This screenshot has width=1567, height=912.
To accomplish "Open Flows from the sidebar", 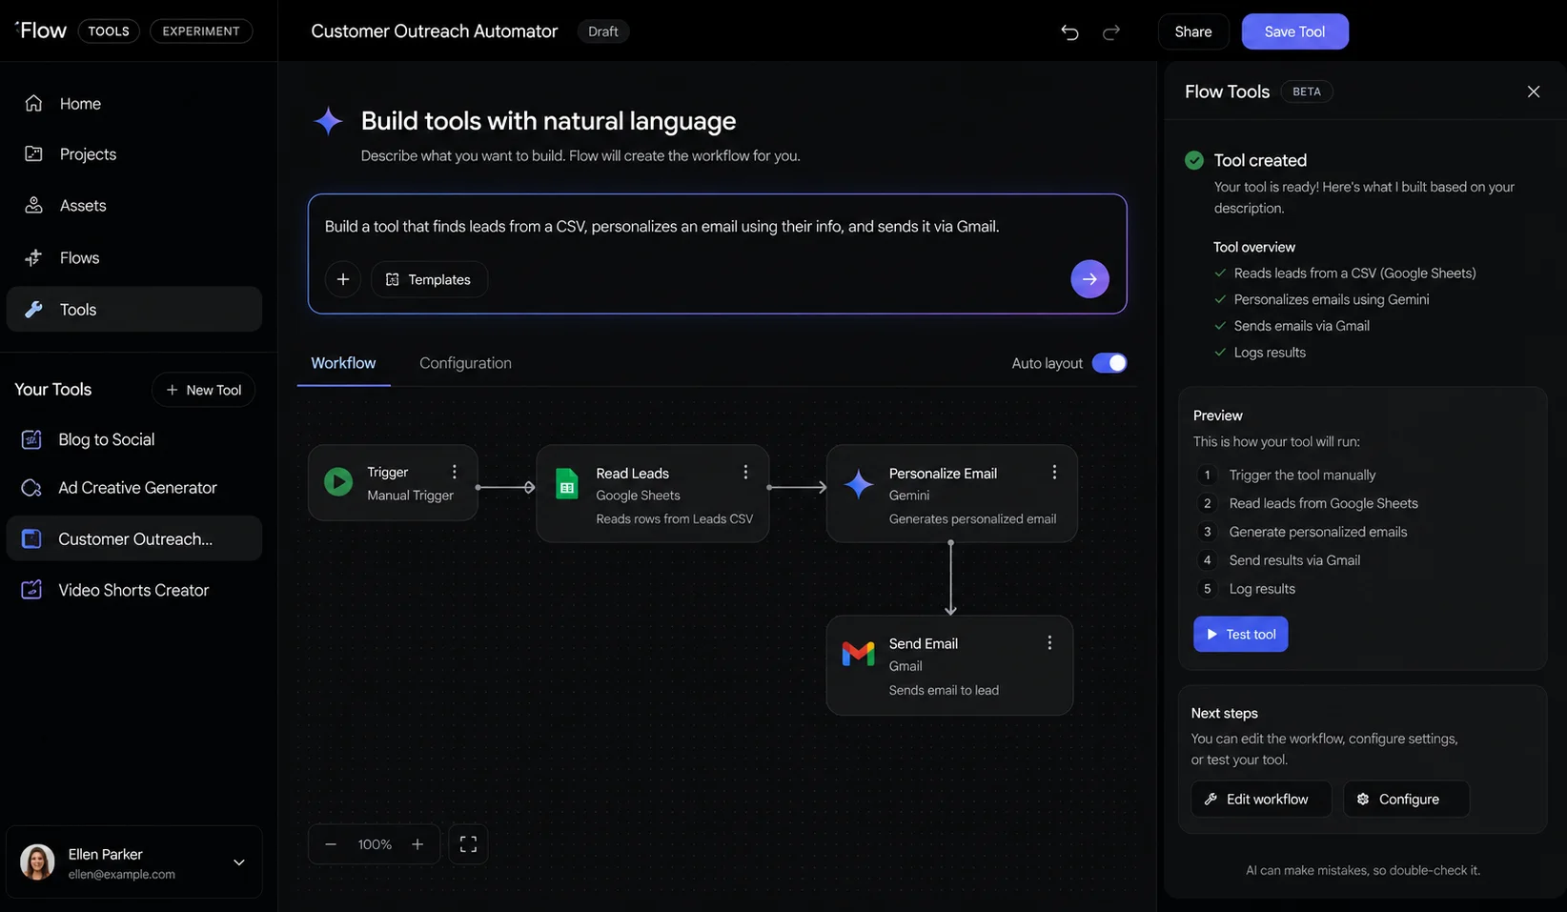I will (133, 257).
